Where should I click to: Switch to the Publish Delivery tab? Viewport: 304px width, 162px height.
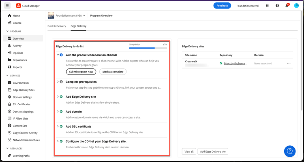[x=57, y=26]
